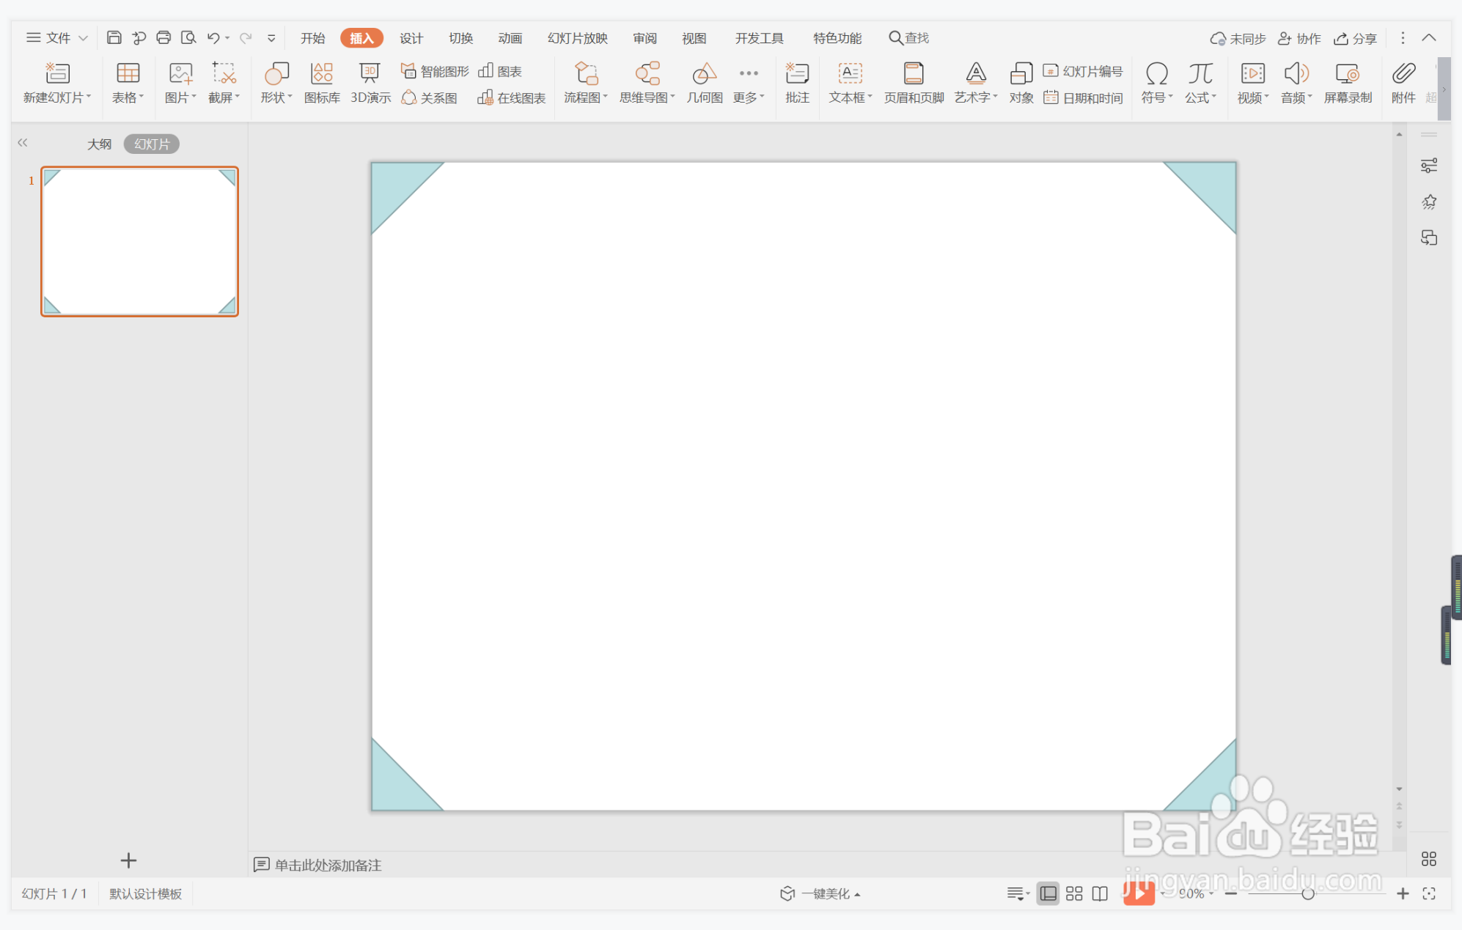This screenshot has height=930, width=1462.
Task: Click 单击此处添加备注 notes area
Action: point(328,865)
